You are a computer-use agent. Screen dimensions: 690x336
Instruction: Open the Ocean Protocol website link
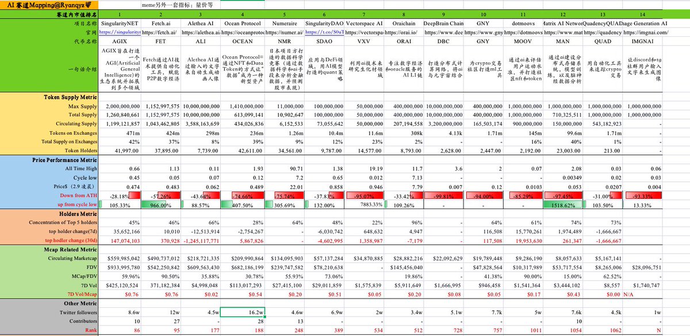242,33
